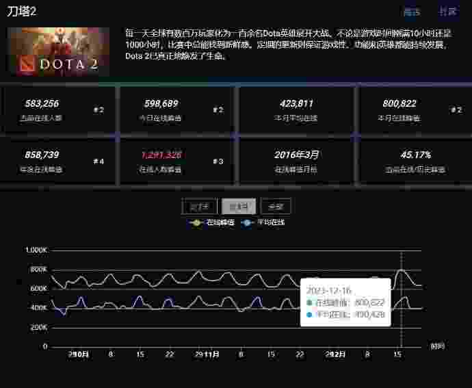Click the 1,000K y-axis label
This screenshot has height=388, width=472.
tap(36, 250)
